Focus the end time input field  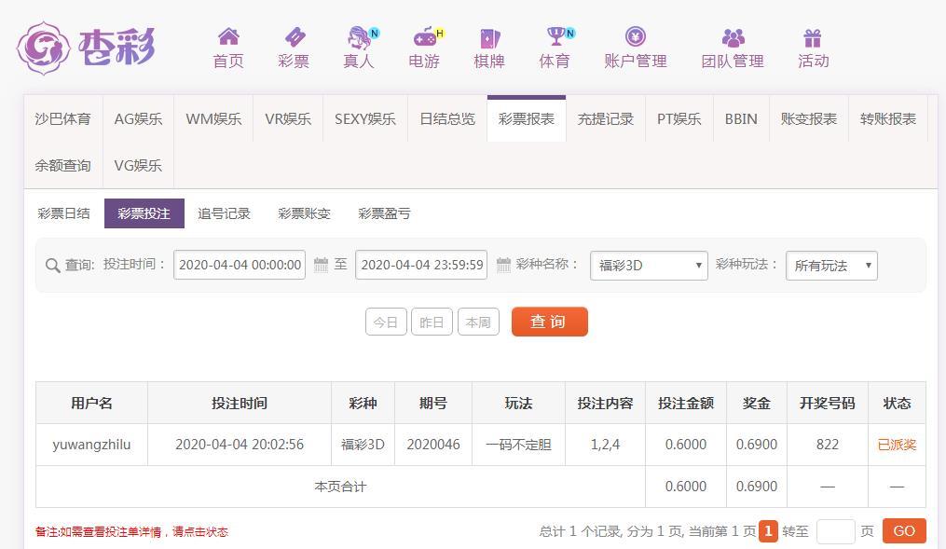point(421,265)
